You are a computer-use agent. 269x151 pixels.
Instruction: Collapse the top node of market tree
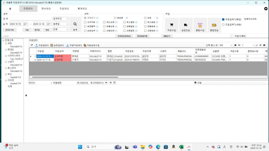3,40
